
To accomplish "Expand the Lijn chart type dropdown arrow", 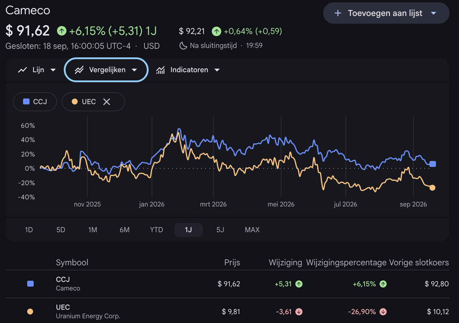I will point(53,70).
